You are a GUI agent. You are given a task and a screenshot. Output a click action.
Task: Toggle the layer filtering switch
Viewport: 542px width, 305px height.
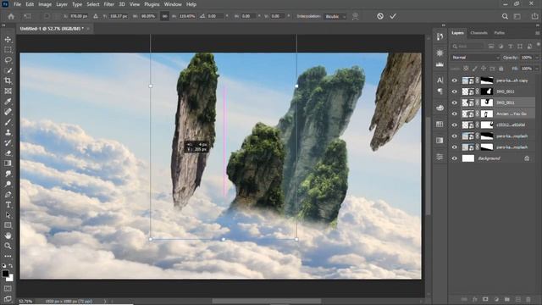(x=539, y=45)
